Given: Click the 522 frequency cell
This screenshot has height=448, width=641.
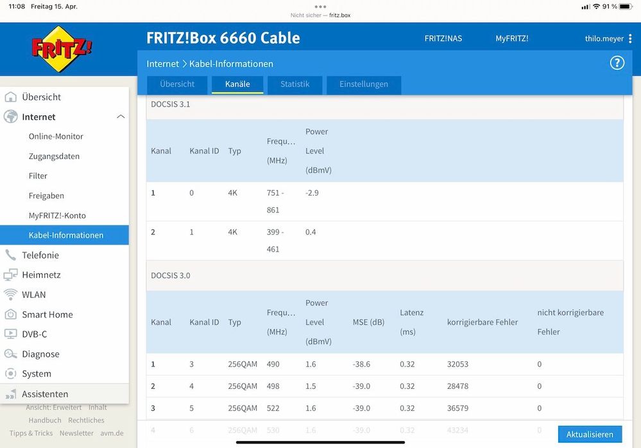Looking at the screenshot, I should click(x=273, y=408).
